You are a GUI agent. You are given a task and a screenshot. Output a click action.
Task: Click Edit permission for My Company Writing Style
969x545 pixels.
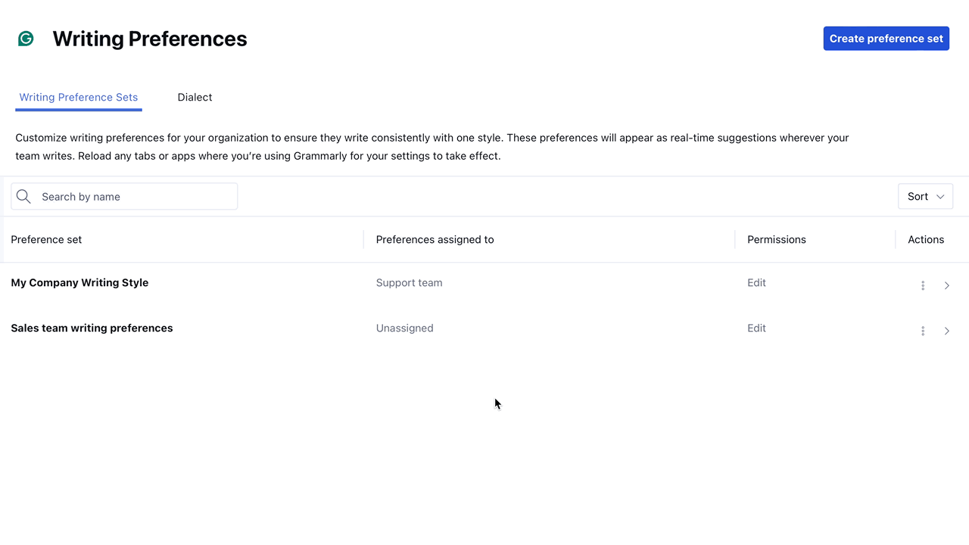point(756,282)
